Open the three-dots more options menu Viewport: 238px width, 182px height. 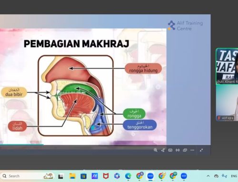tap(192, 150)
